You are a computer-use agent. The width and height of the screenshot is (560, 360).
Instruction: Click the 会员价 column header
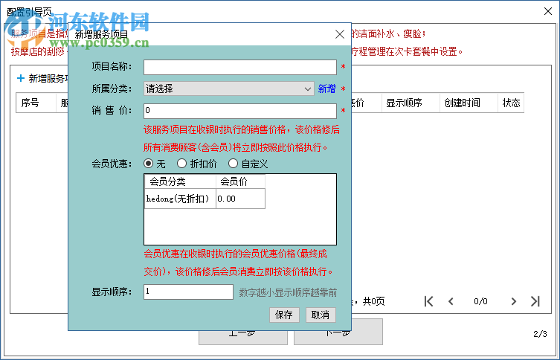tap(240, 181)
